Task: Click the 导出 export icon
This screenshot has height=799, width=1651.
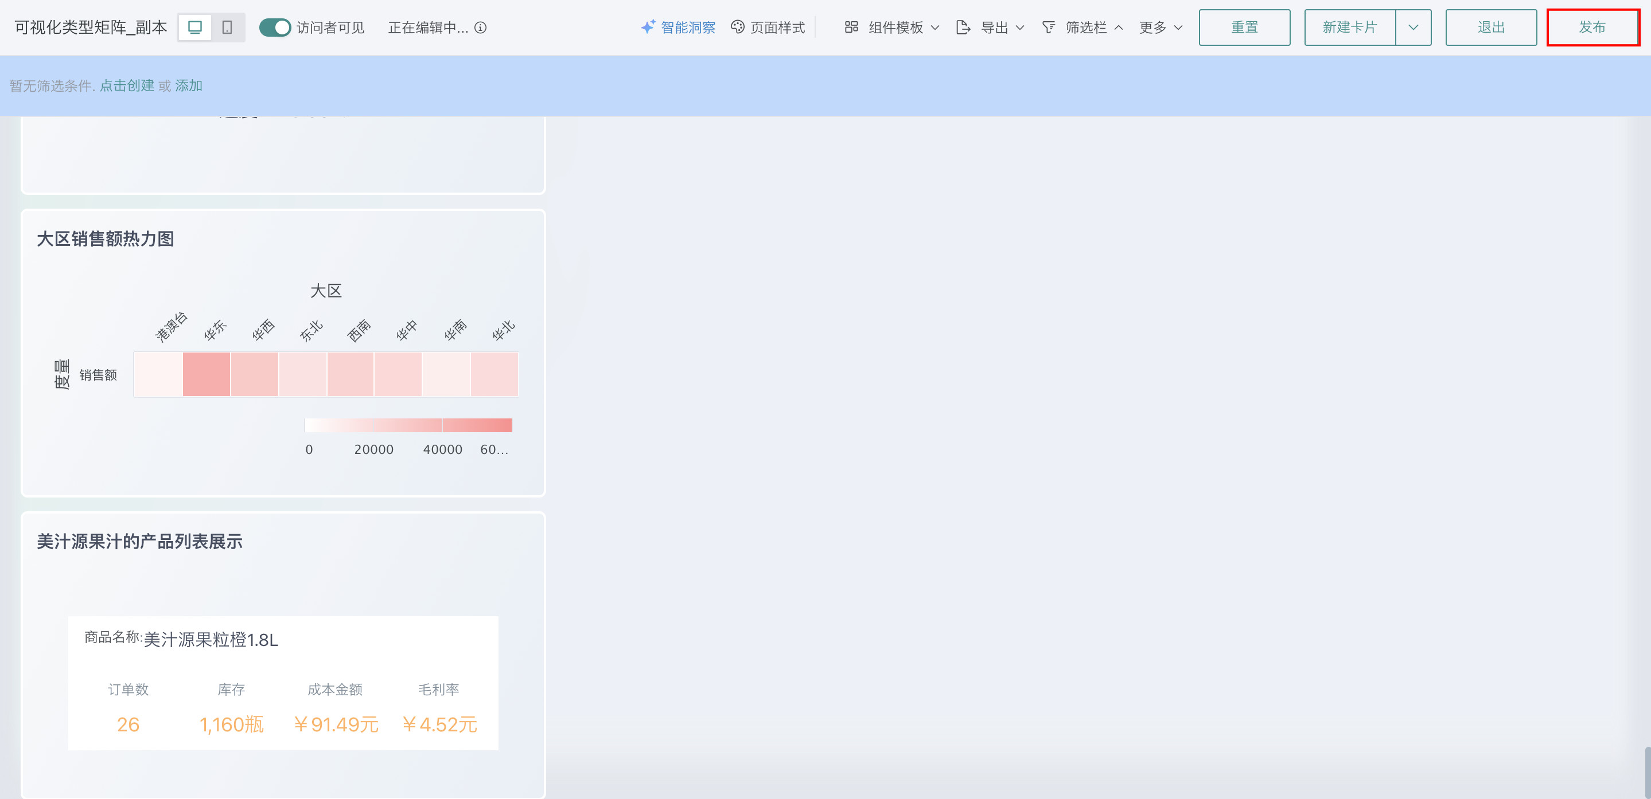Action: pyautogui.click(x=963, y=28)
